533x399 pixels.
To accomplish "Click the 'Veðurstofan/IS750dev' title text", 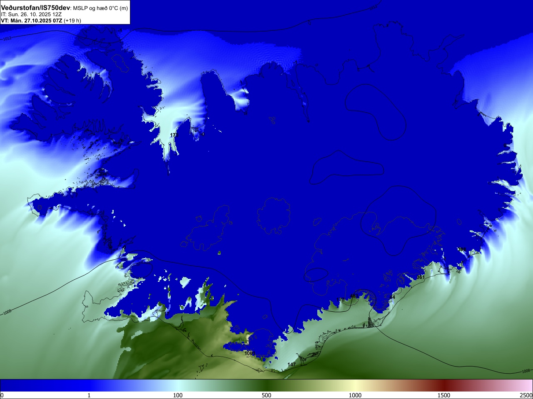I will coord(35,8).
